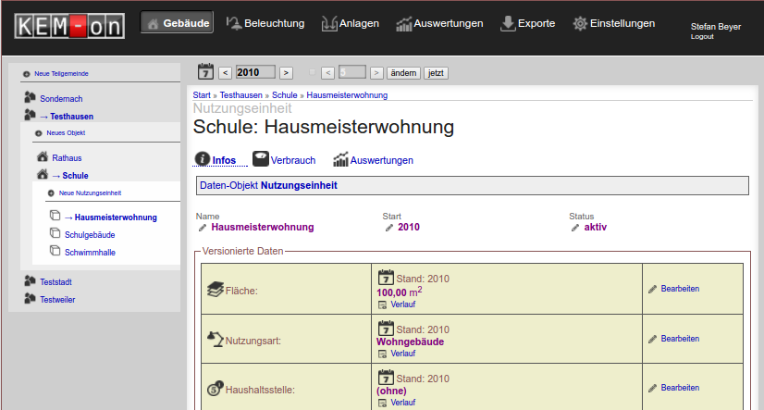Open Rathaus in the sidebar
The image size is (764, 410).
point(67,158)
